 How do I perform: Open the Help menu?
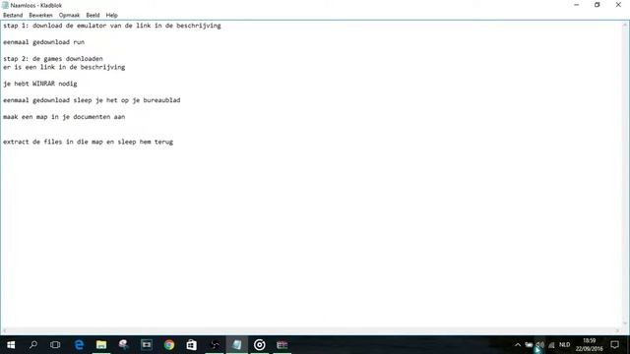click(x=111, y=16)
